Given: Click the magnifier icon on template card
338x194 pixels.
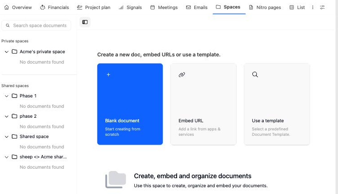Looking at the screenshot, I should (x=255, y=74).
